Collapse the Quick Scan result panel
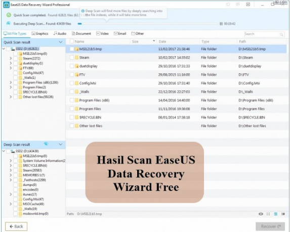 (x=60, y=42)
